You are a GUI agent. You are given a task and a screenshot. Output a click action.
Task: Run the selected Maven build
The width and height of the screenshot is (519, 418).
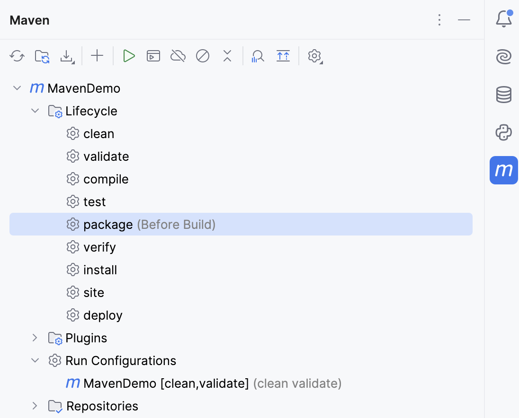[x=129, y=56]
